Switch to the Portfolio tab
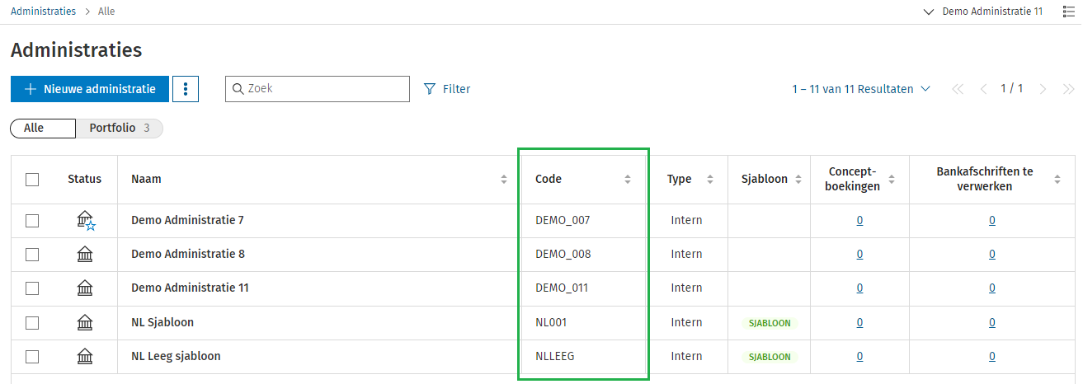 [x=119, y=129]
